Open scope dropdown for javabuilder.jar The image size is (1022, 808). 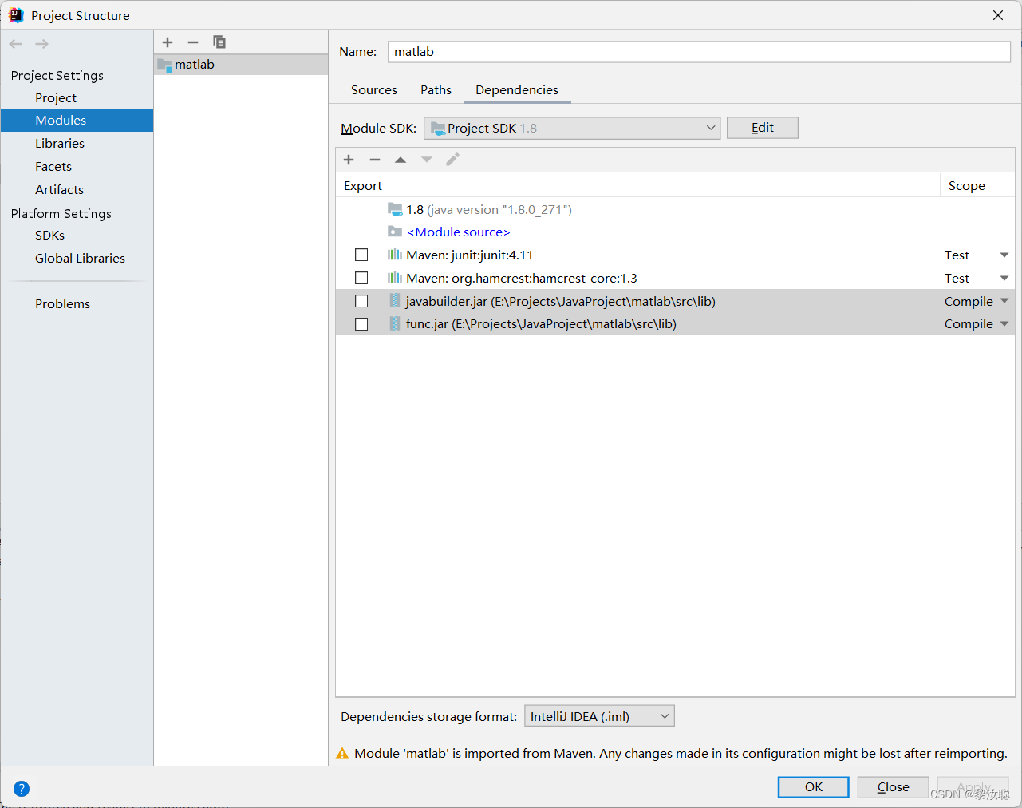pyautogui.click(x=1004, y=301)
